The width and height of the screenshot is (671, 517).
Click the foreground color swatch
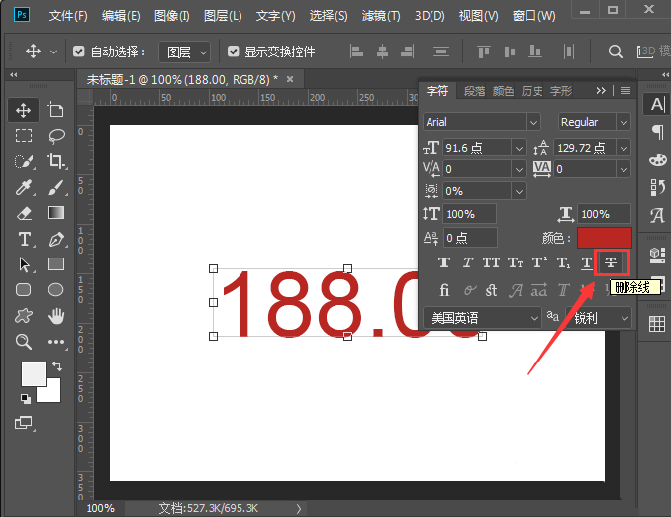[x=34, y=374]
